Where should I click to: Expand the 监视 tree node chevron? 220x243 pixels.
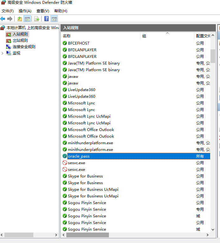pyautogui.click(x=2, y=53)
